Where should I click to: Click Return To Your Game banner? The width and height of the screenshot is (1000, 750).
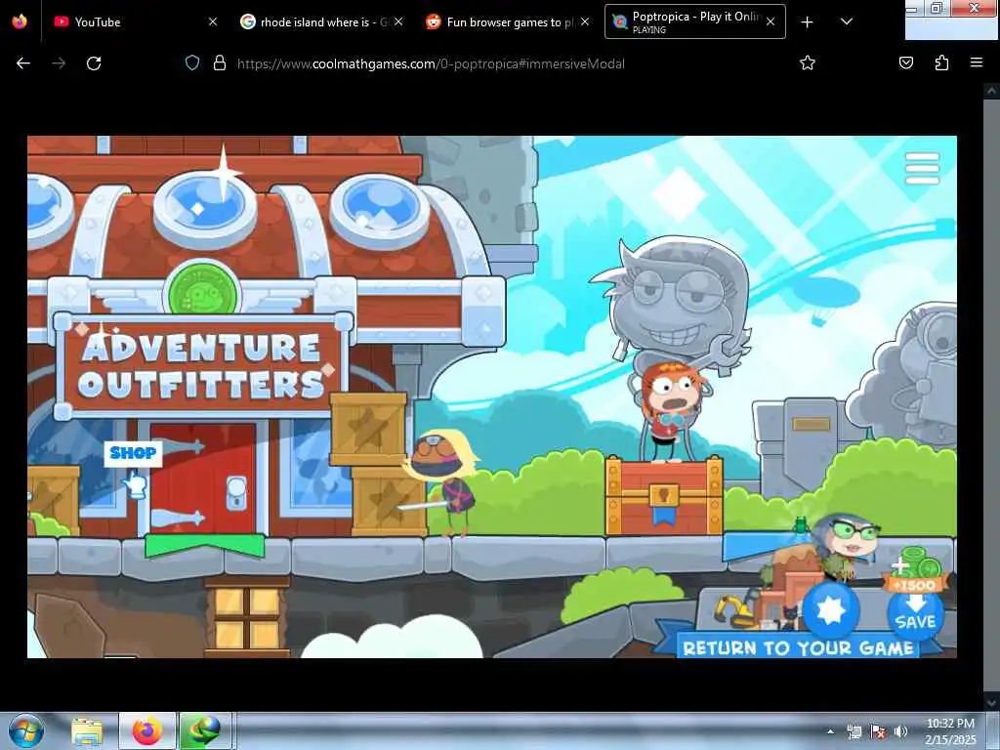pos(799,647)
